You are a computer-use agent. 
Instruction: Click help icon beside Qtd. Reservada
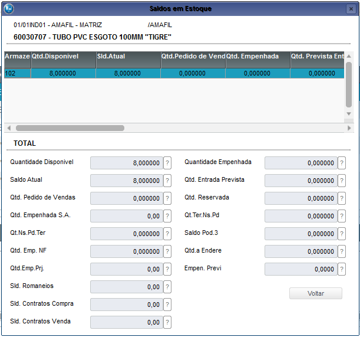click(x=342, y=198)
